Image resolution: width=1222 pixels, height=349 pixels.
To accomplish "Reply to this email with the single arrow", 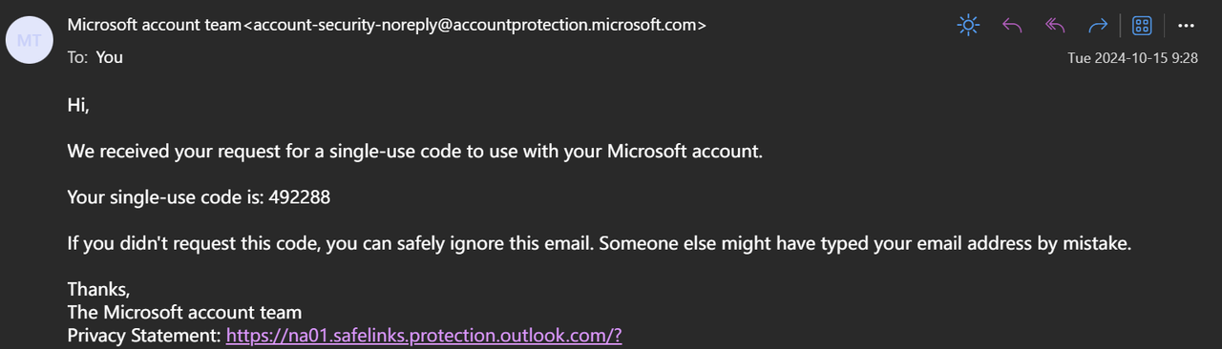I will coord(1012,26).
